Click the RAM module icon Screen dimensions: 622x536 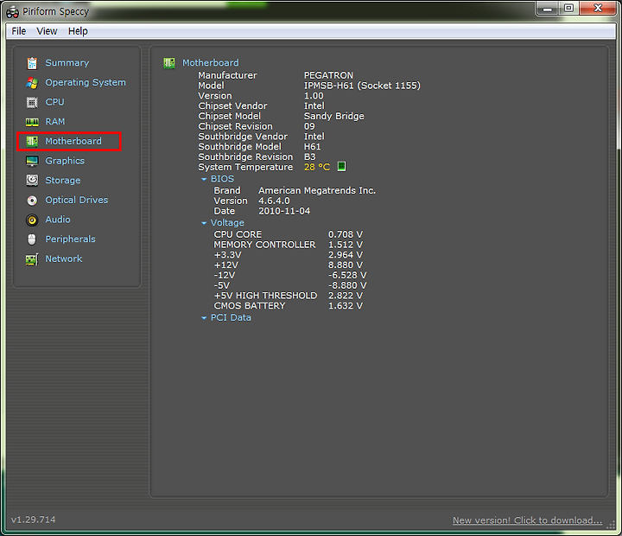tap(32, 122)
